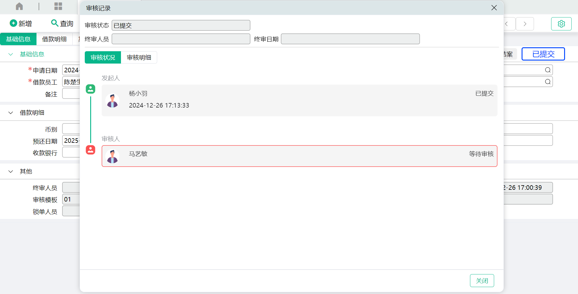This screenshot has height=294, width=578.
Task: Select the 审核状况 tab
Action: tap(103, 58)
